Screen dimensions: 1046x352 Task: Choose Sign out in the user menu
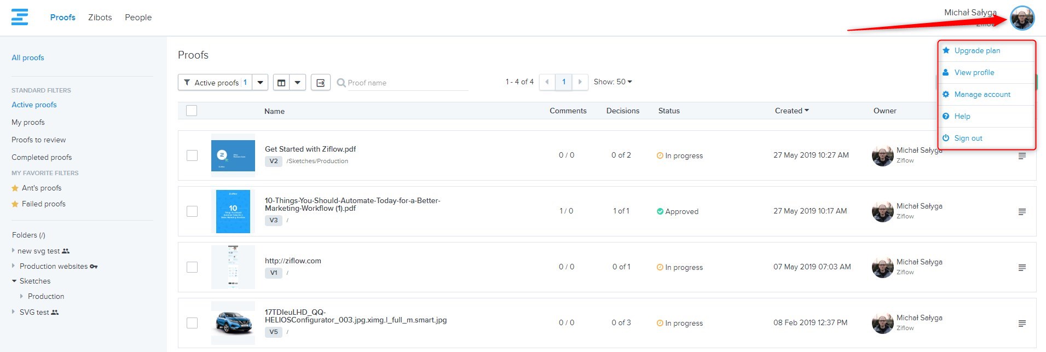968,139
